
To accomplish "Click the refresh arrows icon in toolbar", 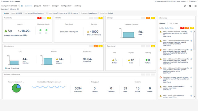I will [185, 6].
